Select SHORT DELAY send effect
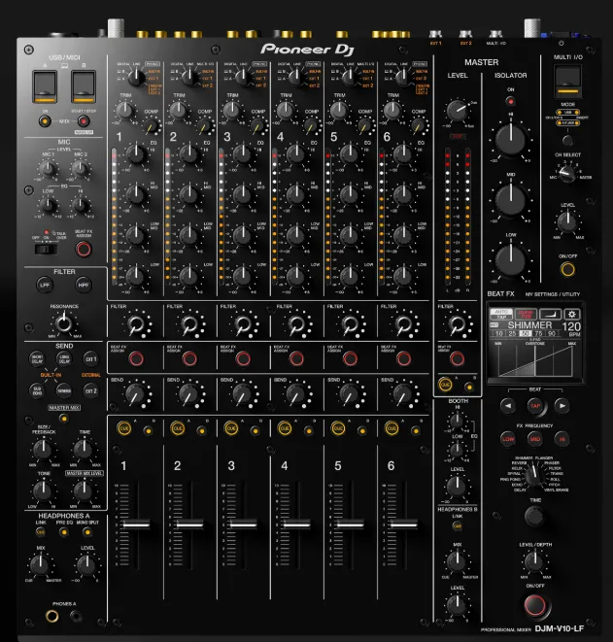This screenshot has width=613, height=642. pos(37,358)
